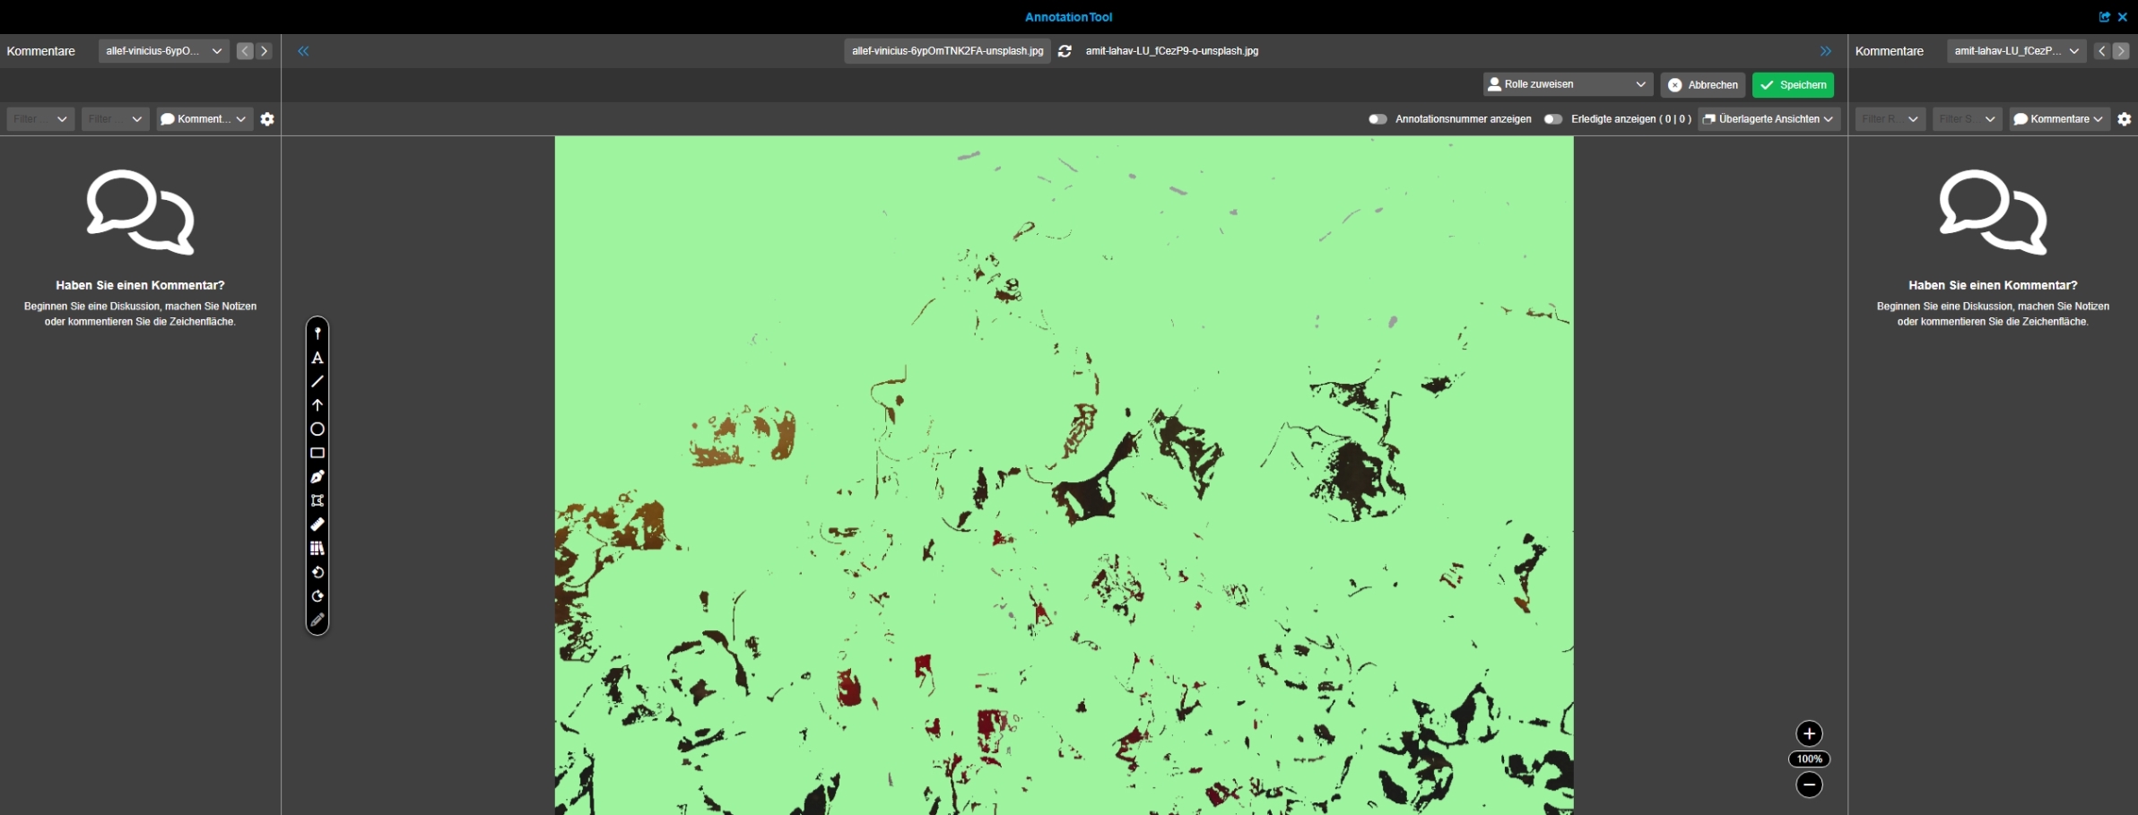Select the text annotation tool
This screenshot has width=2138, height=815.
click(x=317, y=358)
